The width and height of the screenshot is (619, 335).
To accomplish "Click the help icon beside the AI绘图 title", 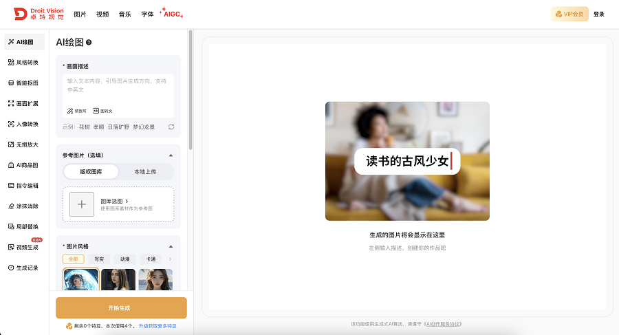I will point(89,43).
